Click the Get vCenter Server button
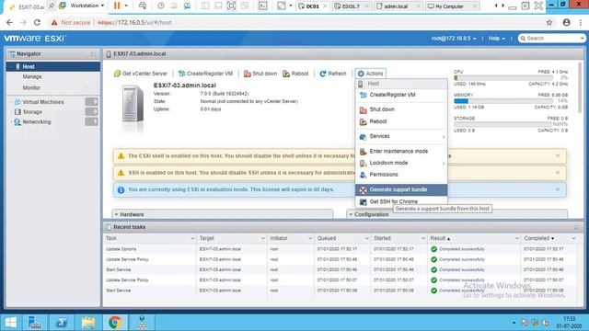Image resolution: width=589 pixels, height=331 pixels. click(141, 74)
